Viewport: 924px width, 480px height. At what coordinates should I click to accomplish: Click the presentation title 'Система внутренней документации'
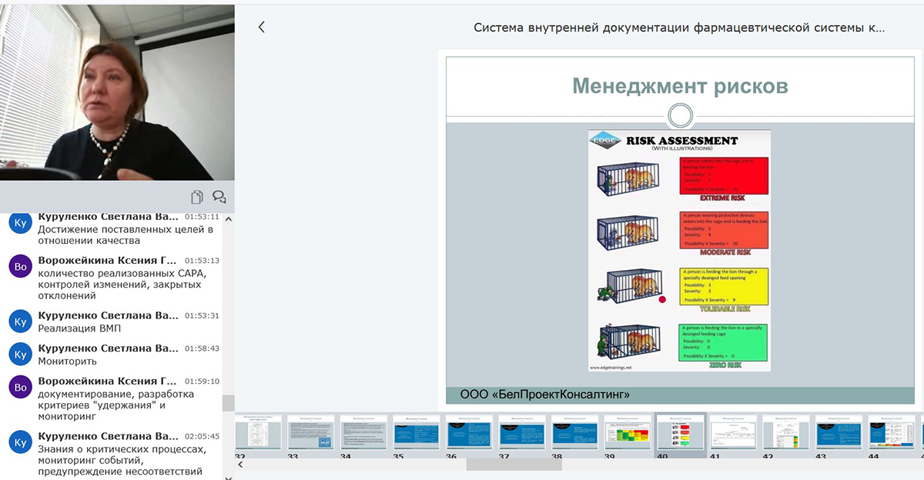[678, 28]
